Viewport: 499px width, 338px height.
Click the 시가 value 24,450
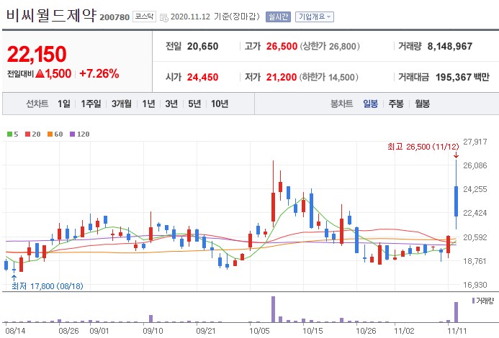coord(203,77)
